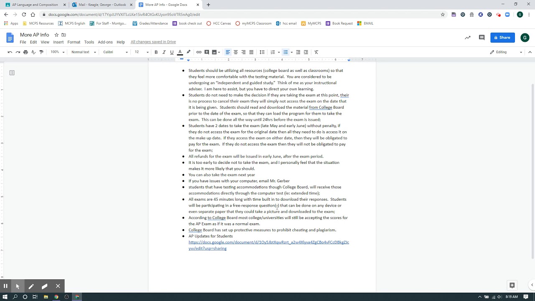
Task: Open the MCPS Resources bookmark
Action: coord(38,23)
